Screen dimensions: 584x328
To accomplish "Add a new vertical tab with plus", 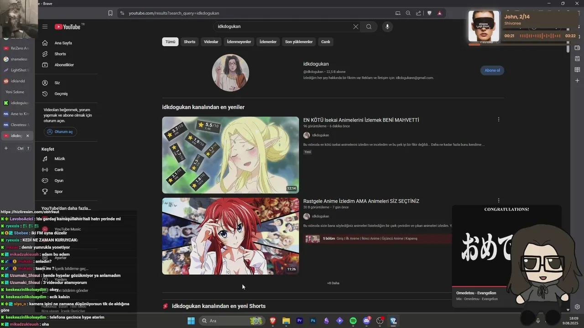I will (x=6, y=149).
